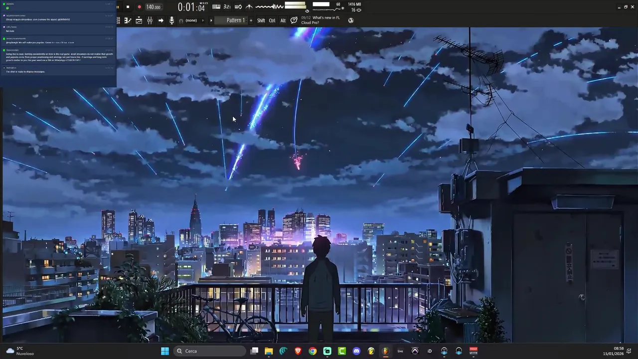Open the Mixer icon
The height and width of the screenshot is (359, 638).
click(x=150, y=20)
